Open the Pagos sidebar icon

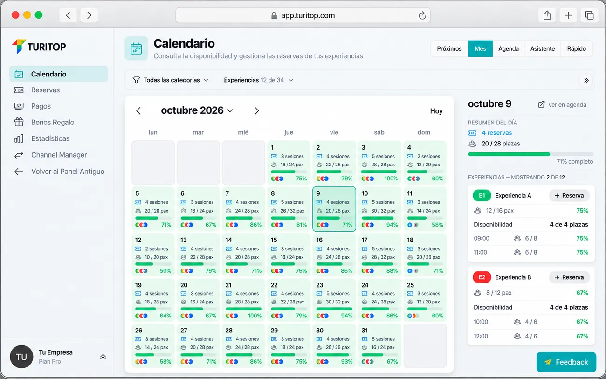click(19, 106)
